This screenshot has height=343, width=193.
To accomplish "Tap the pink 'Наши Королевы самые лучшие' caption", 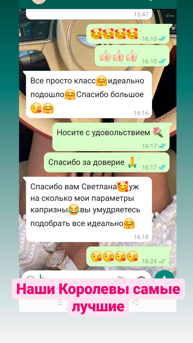I will (98, 297).
